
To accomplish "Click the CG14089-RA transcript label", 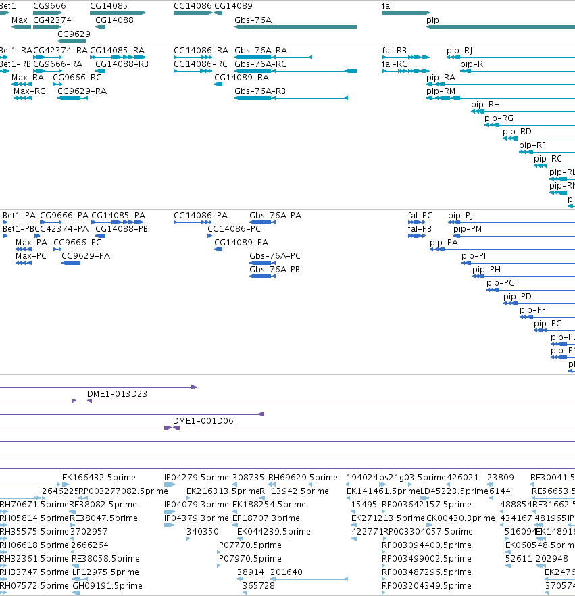I will coord(241,78).
